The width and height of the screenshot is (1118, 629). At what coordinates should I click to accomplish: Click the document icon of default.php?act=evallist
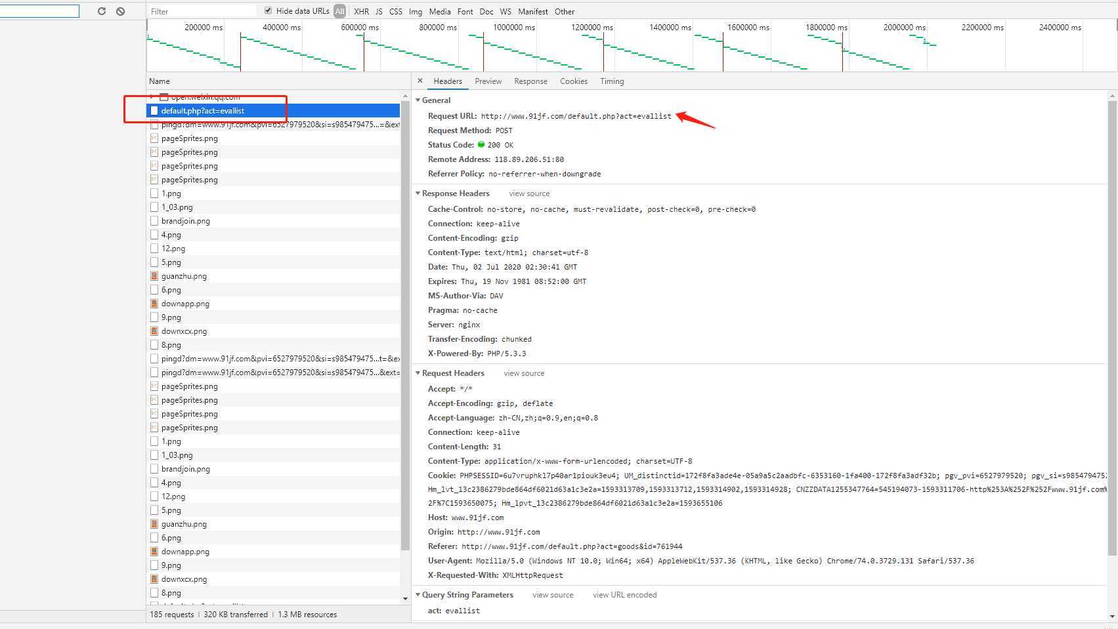pos(154,111)
